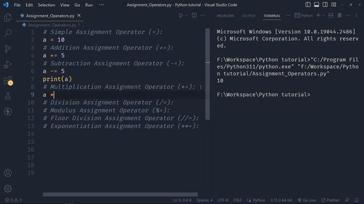Open the feedback icon in status bar
364x204 pixels.
click(x=348, y=200)
